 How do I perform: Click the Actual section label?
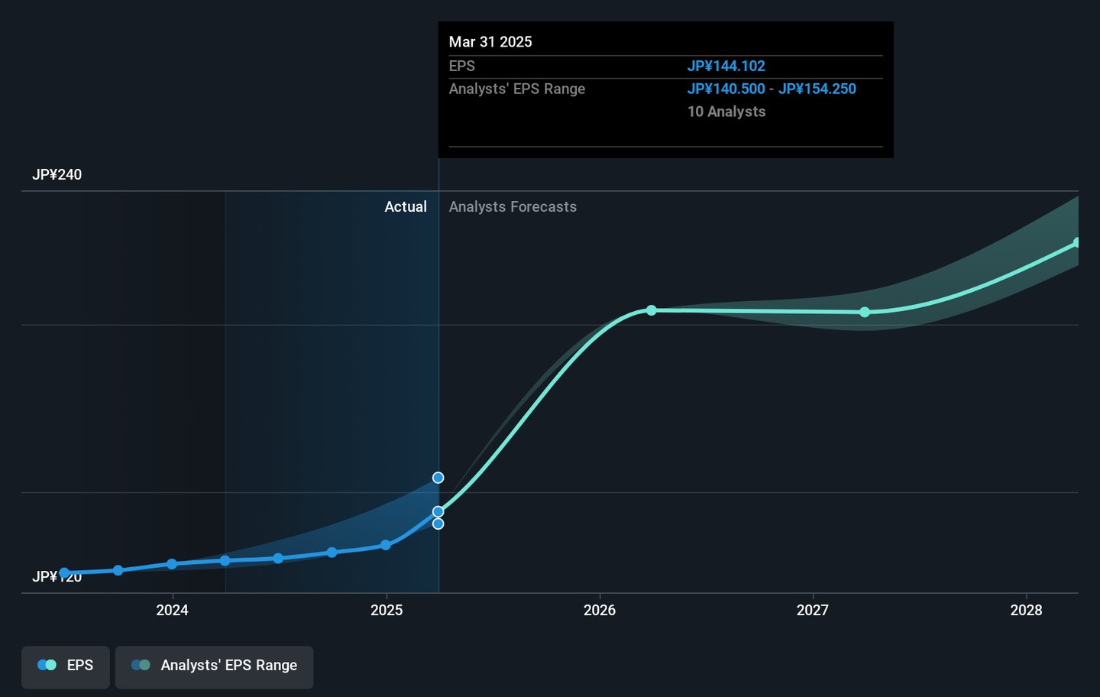click(x=406, y=207)
